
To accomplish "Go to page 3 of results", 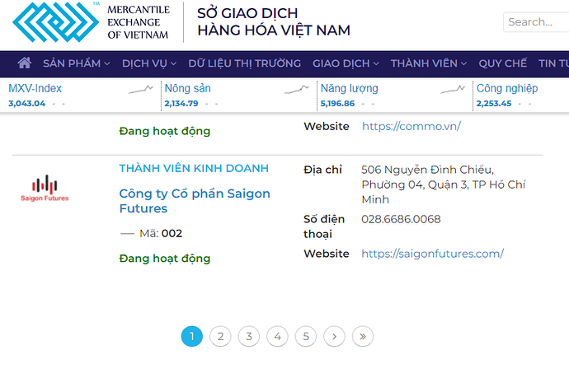I will [248, 336].
